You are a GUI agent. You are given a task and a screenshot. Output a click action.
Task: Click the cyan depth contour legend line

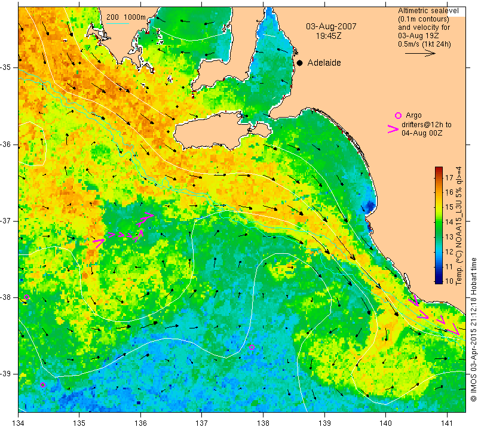118,23
